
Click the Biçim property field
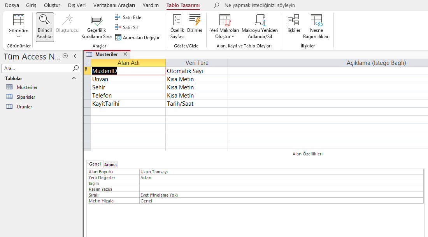pyautogui.click(x=281, y=183)
